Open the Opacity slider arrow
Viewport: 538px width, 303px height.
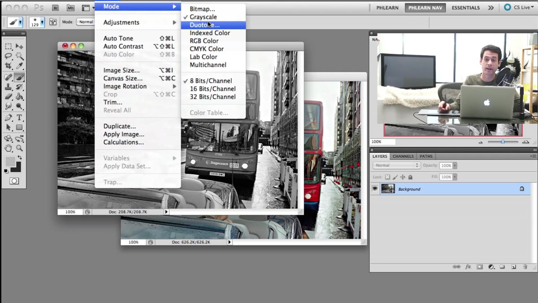pos(455,165)
